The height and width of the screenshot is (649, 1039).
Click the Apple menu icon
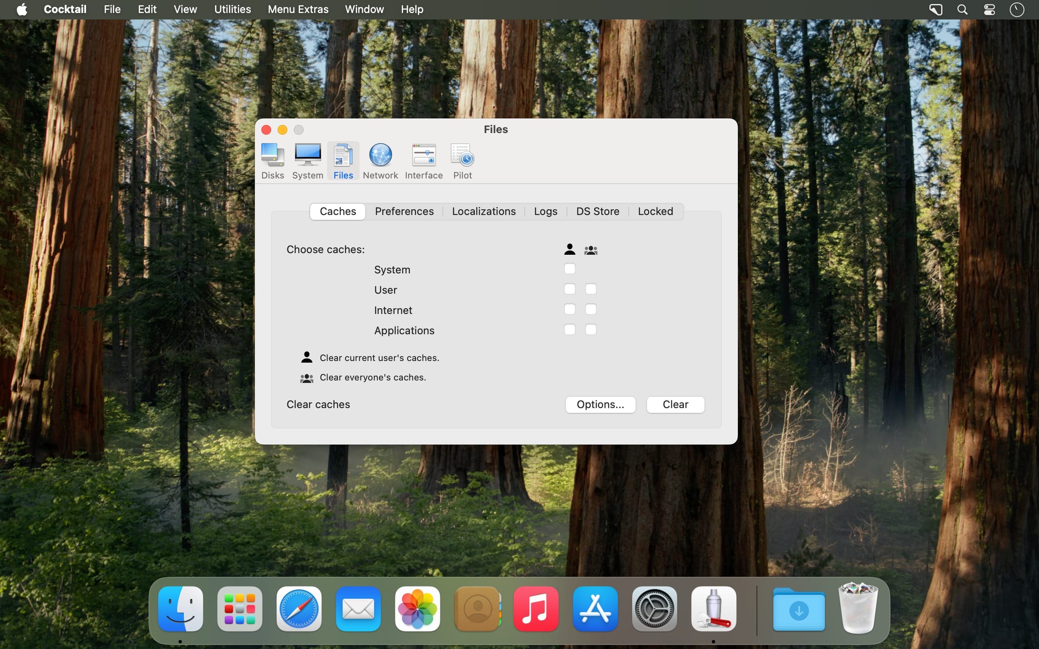pyautogui.click(x=22, y=9)
